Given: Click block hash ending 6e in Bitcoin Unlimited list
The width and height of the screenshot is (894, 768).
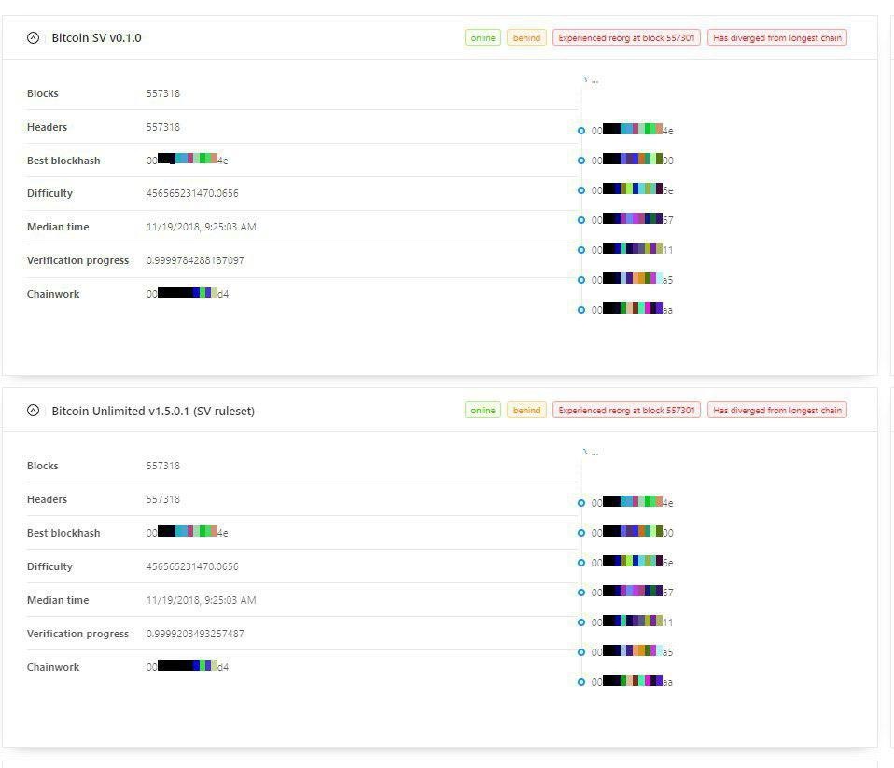Looking at the screenshot, I should (633, 562).
